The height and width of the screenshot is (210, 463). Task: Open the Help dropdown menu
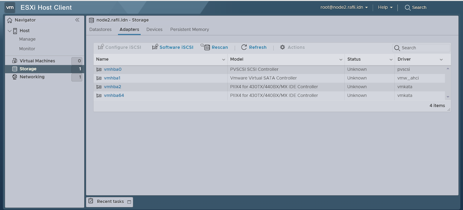point(385,7)
